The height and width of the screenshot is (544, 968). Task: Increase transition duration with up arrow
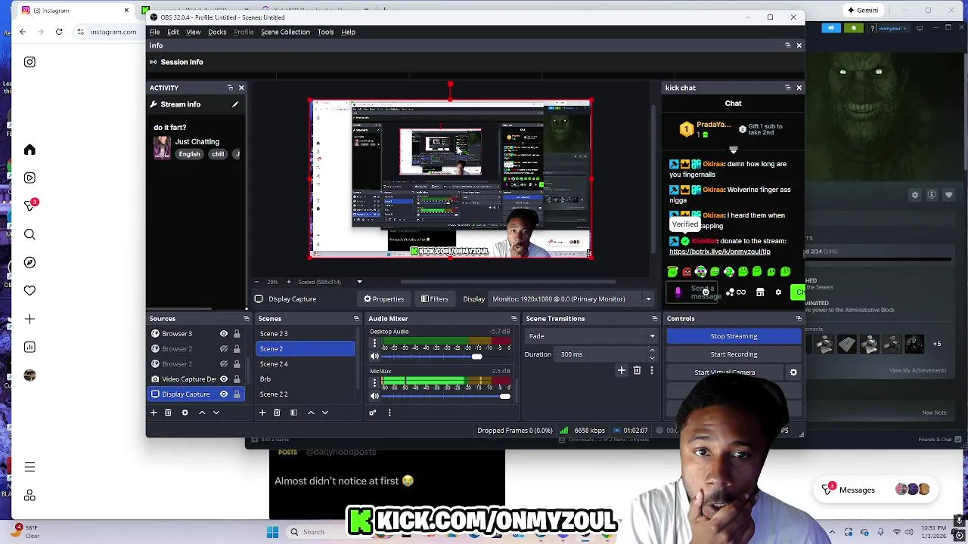(652, 351)
